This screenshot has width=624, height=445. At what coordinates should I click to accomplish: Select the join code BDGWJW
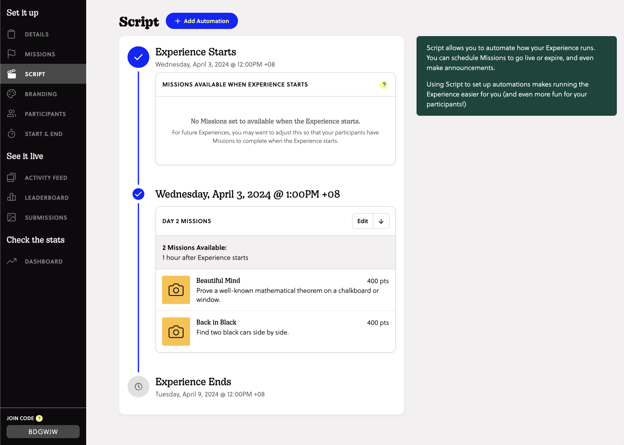coord(43,432)
